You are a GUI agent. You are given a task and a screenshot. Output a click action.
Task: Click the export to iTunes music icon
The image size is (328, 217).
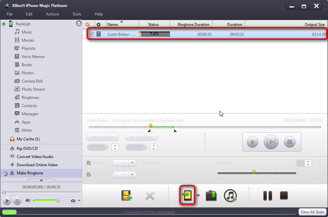pos(230,195)
